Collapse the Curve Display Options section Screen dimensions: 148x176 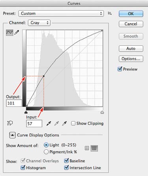[x=12, y=135]
